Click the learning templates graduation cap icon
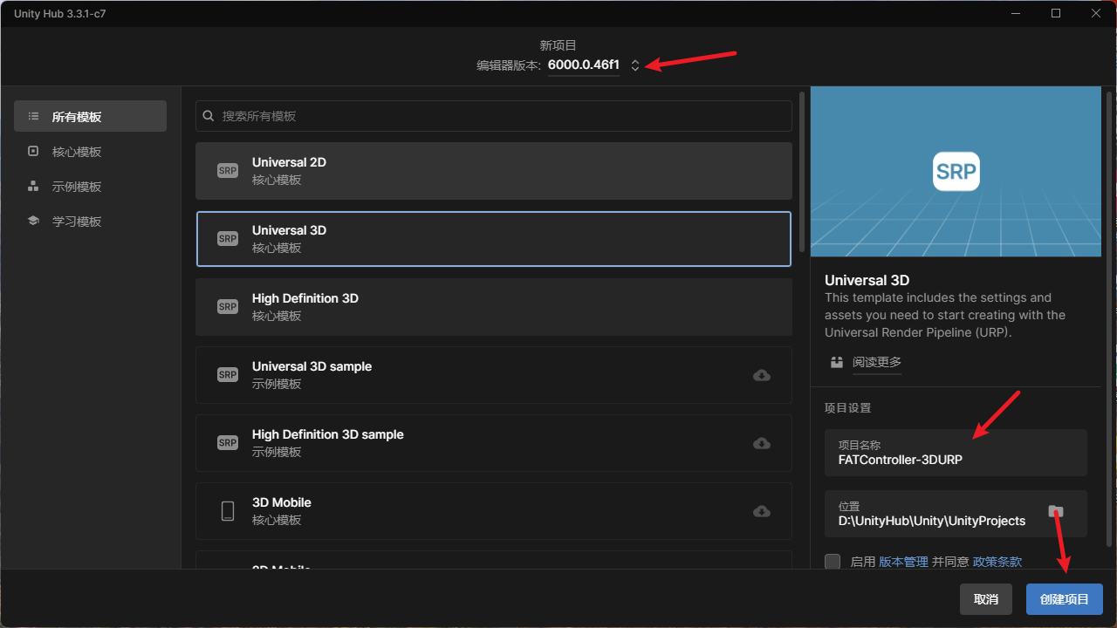Screen dimensions: 1117x628 click(33, 221)
